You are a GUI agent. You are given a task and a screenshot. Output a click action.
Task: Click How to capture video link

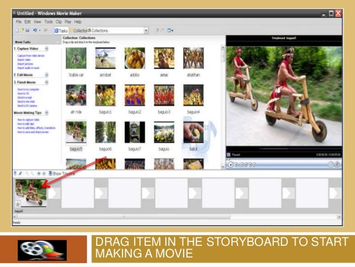[28, 119]
